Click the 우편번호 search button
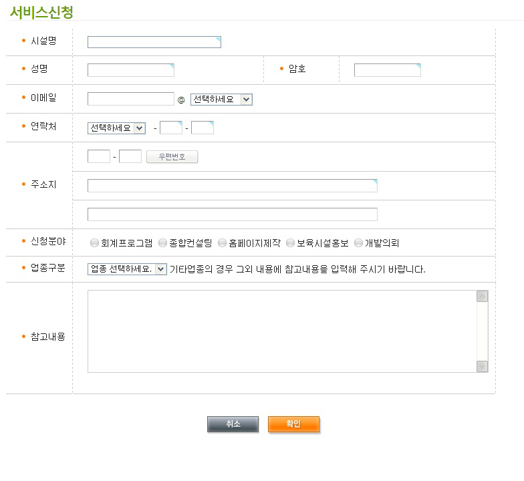 172,157
